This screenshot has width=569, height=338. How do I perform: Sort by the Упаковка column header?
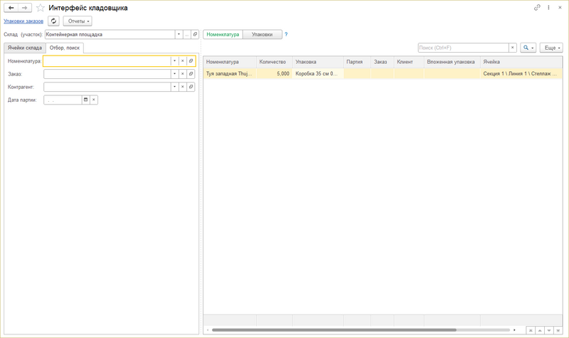tap(318, 62)
